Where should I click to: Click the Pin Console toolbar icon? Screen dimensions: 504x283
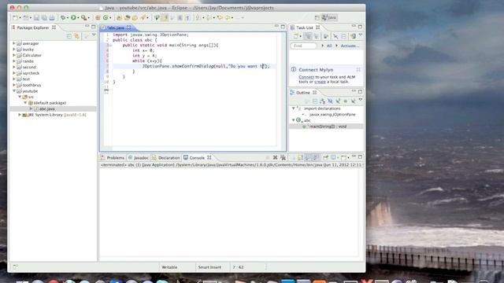(x=325, y=157)
